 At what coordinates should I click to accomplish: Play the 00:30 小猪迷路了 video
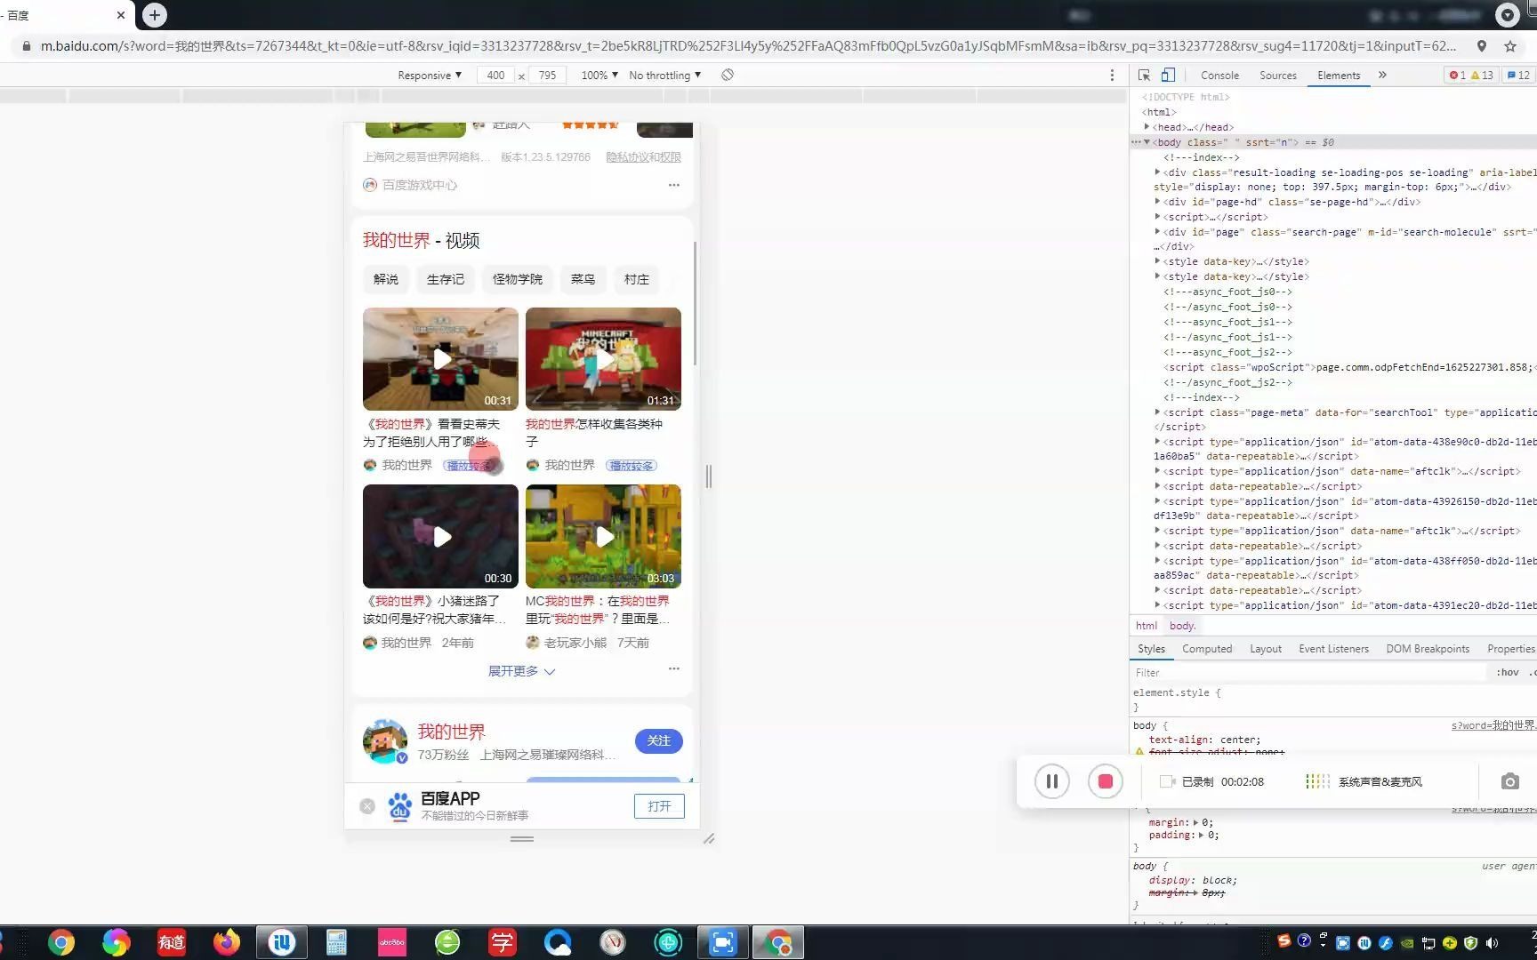click(440, 536)
